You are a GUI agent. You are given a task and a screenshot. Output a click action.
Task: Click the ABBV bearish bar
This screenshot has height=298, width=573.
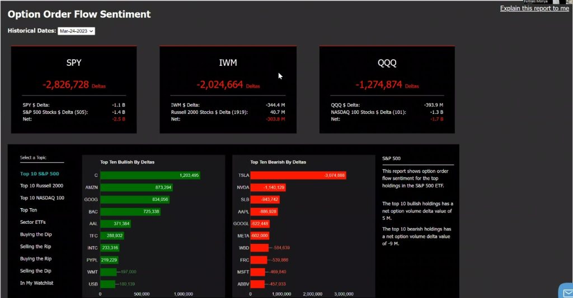click(257, 284)
